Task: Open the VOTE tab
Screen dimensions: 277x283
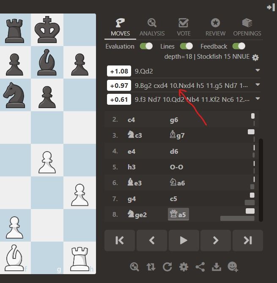Action: coord(184,27)
